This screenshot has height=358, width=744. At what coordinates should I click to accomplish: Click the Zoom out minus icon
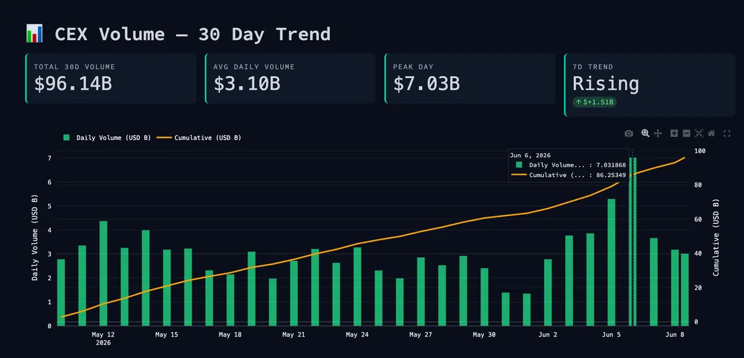pos(686,133)
